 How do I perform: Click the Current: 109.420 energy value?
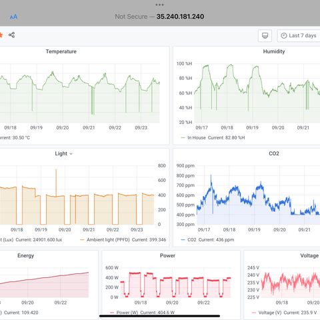point(21,313)
